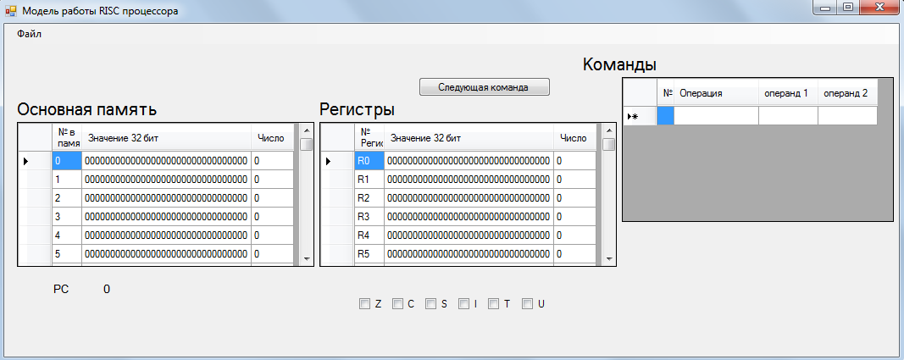
Task: Click the Число header in Основная память
Action: coord(271,137)
